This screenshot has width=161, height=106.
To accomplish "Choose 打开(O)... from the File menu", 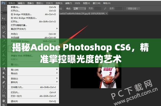I will point(33,11).
